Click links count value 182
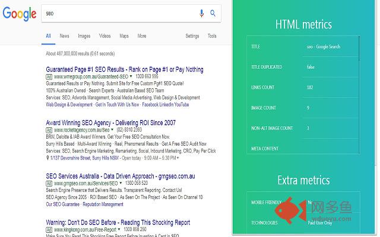 (x=310, y=87)
